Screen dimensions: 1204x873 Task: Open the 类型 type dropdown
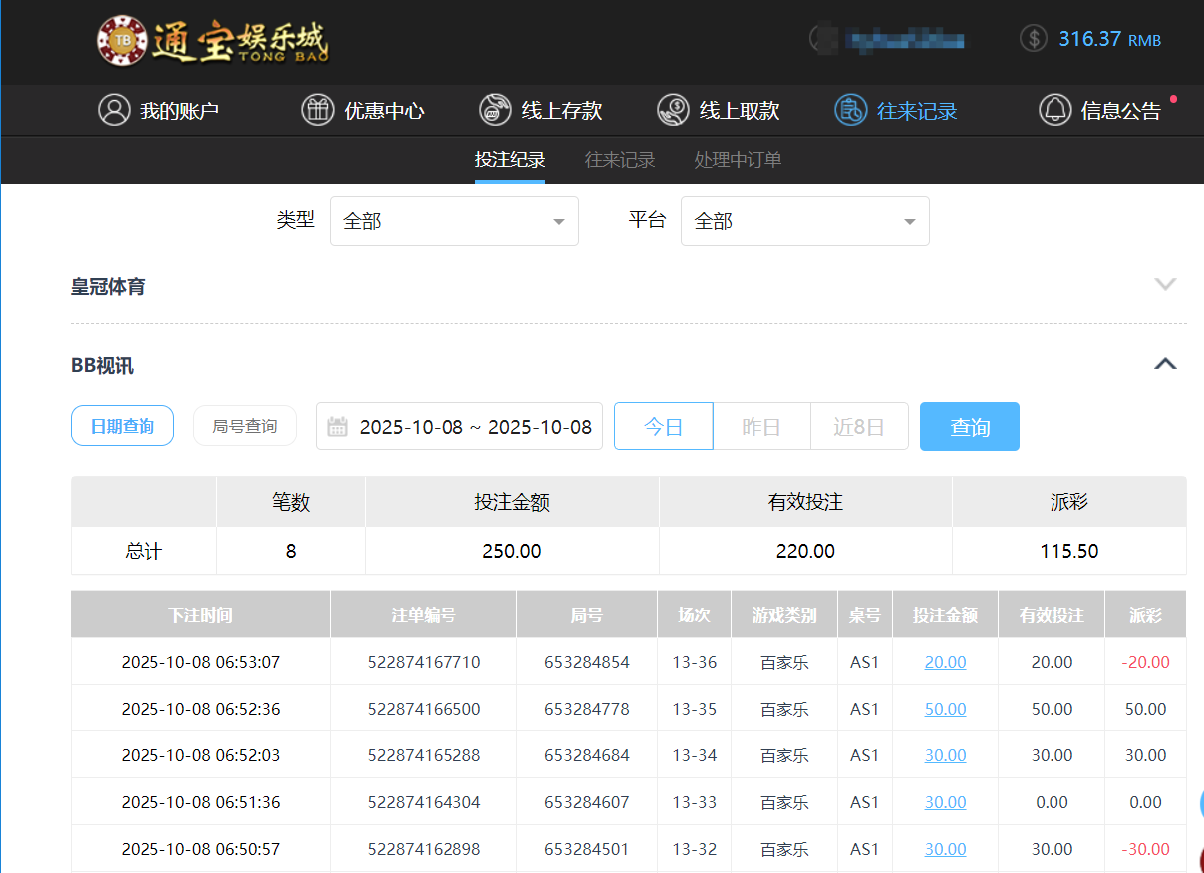[453, 220]
